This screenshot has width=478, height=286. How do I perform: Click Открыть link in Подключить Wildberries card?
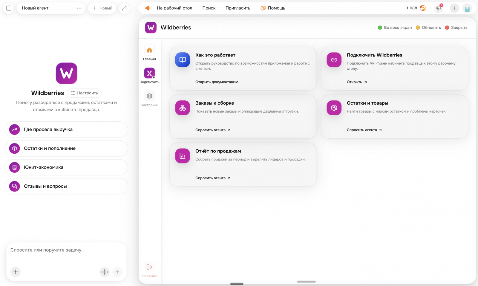click(357, 82)
